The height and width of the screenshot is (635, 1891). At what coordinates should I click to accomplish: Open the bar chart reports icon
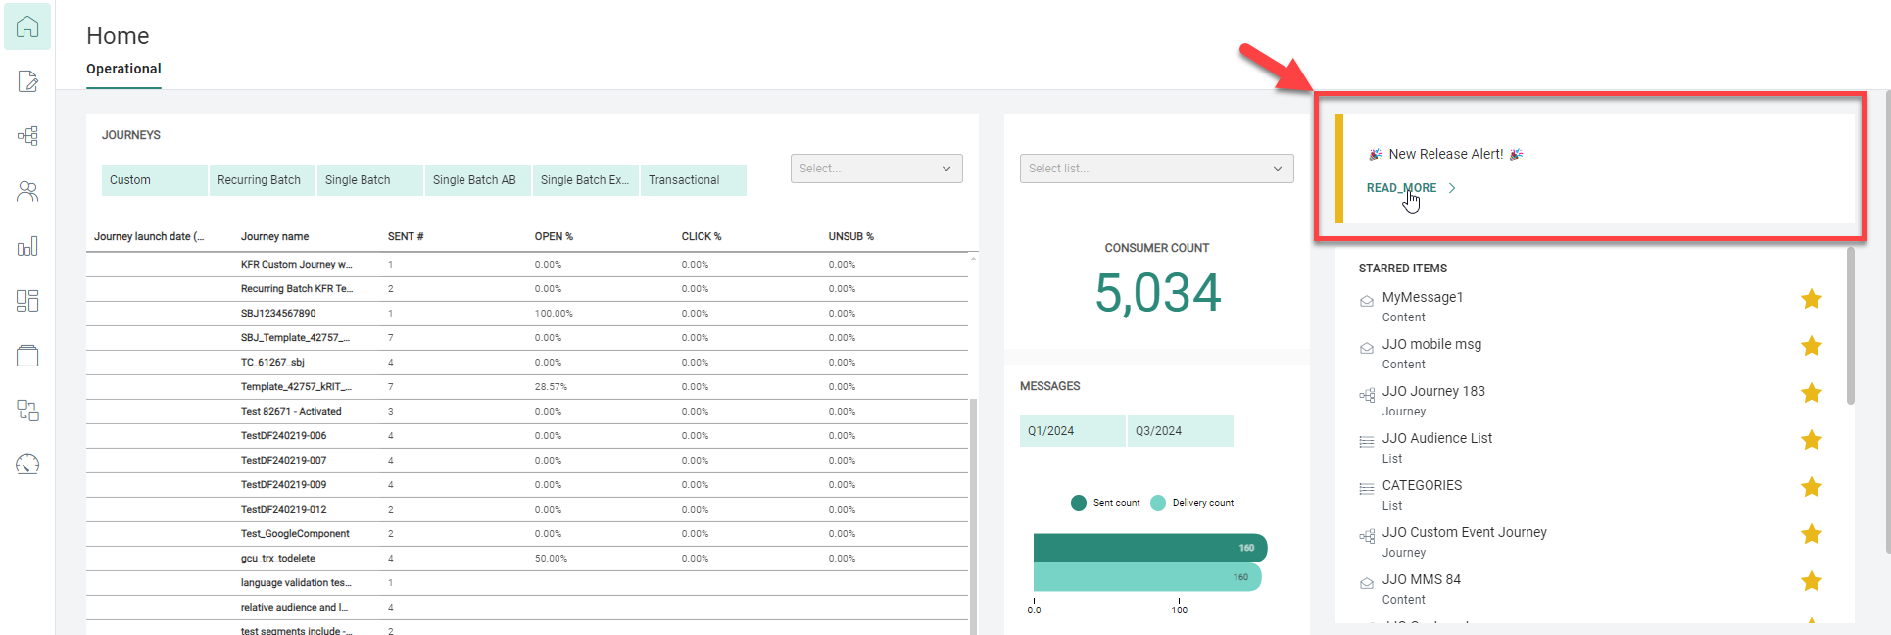pos(27,246)
